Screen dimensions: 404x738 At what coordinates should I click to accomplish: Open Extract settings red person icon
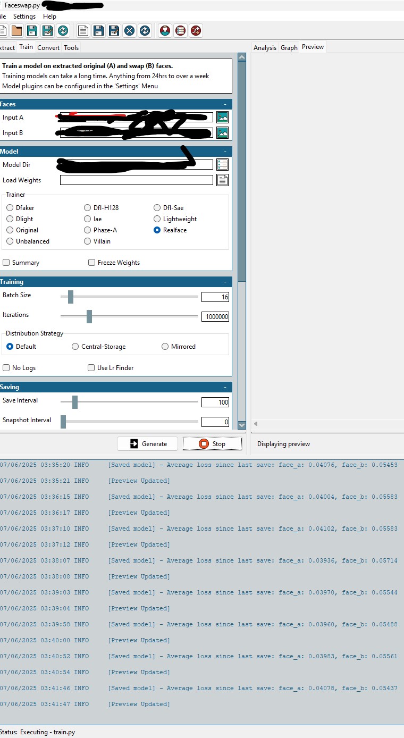(x=165, y=30)
